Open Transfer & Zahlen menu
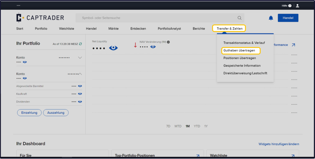Image resolution: width=315 pixels, height=159 pixels. click(x=229, y=29)
